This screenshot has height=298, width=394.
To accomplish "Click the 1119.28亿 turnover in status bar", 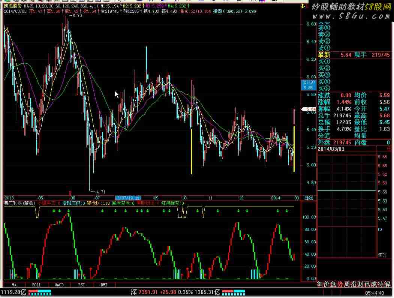I will click(13, 292).
